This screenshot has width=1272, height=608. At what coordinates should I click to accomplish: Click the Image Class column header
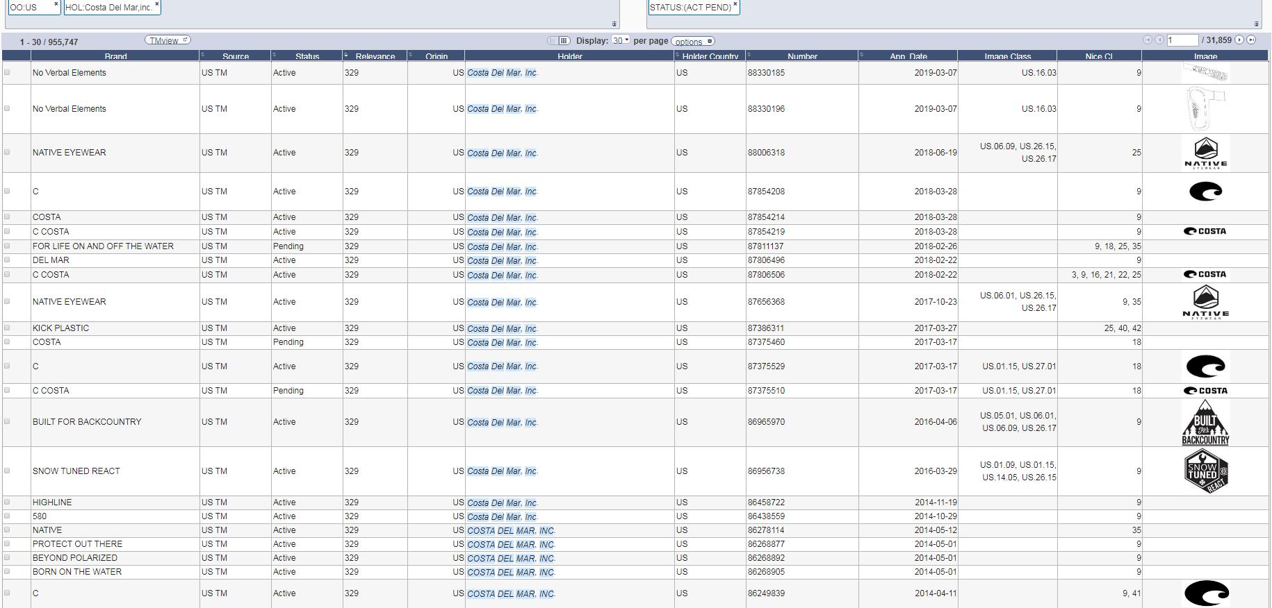point(1008,56)
